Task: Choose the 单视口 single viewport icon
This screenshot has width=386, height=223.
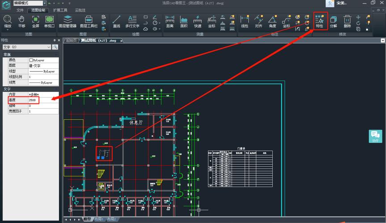Action: (49, 21)
